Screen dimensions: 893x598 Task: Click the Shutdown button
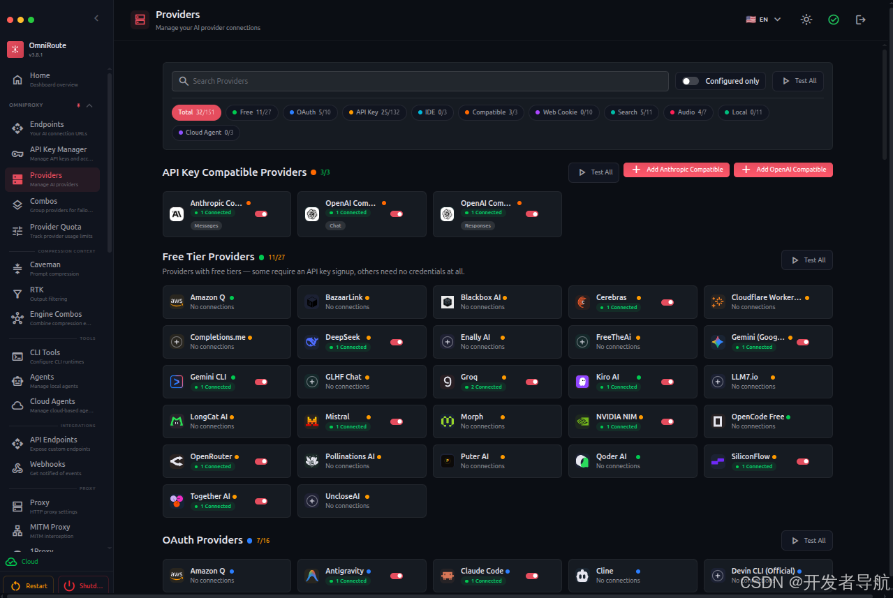[x=83, y=586]
